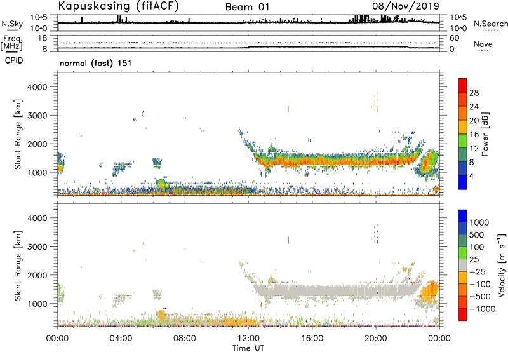Click the 18 tick on frequency axis
The image size is (508, 352).
pyautogui.click(x=43, y=38)
